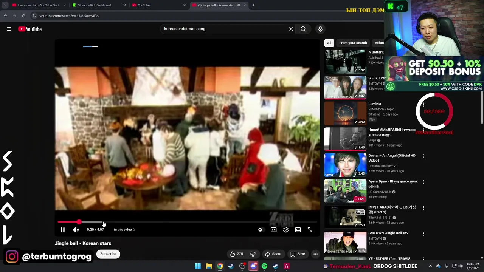Enter full screen mode
The image size is (484, 272).
310,229
